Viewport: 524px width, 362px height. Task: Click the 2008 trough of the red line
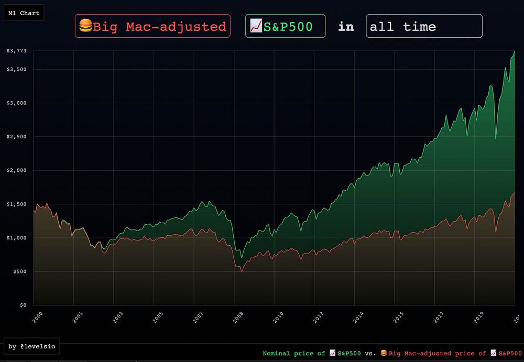[x=242, y=272]
